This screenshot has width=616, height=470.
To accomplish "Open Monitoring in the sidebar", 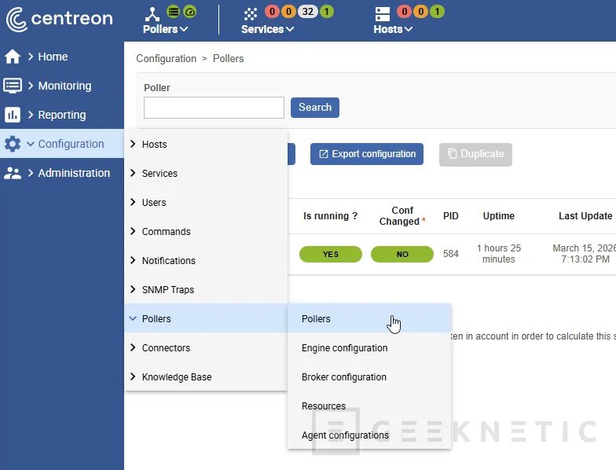I will point(62,86).
